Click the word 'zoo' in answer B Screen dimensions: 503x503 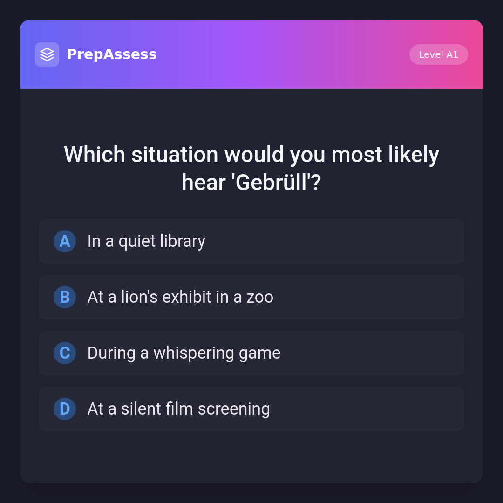[260, 297]
